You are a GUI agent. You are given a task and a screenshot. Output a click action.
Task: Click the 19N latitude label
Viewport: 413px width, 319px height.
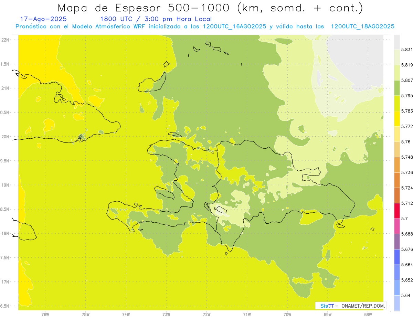(x=5, y=185)
